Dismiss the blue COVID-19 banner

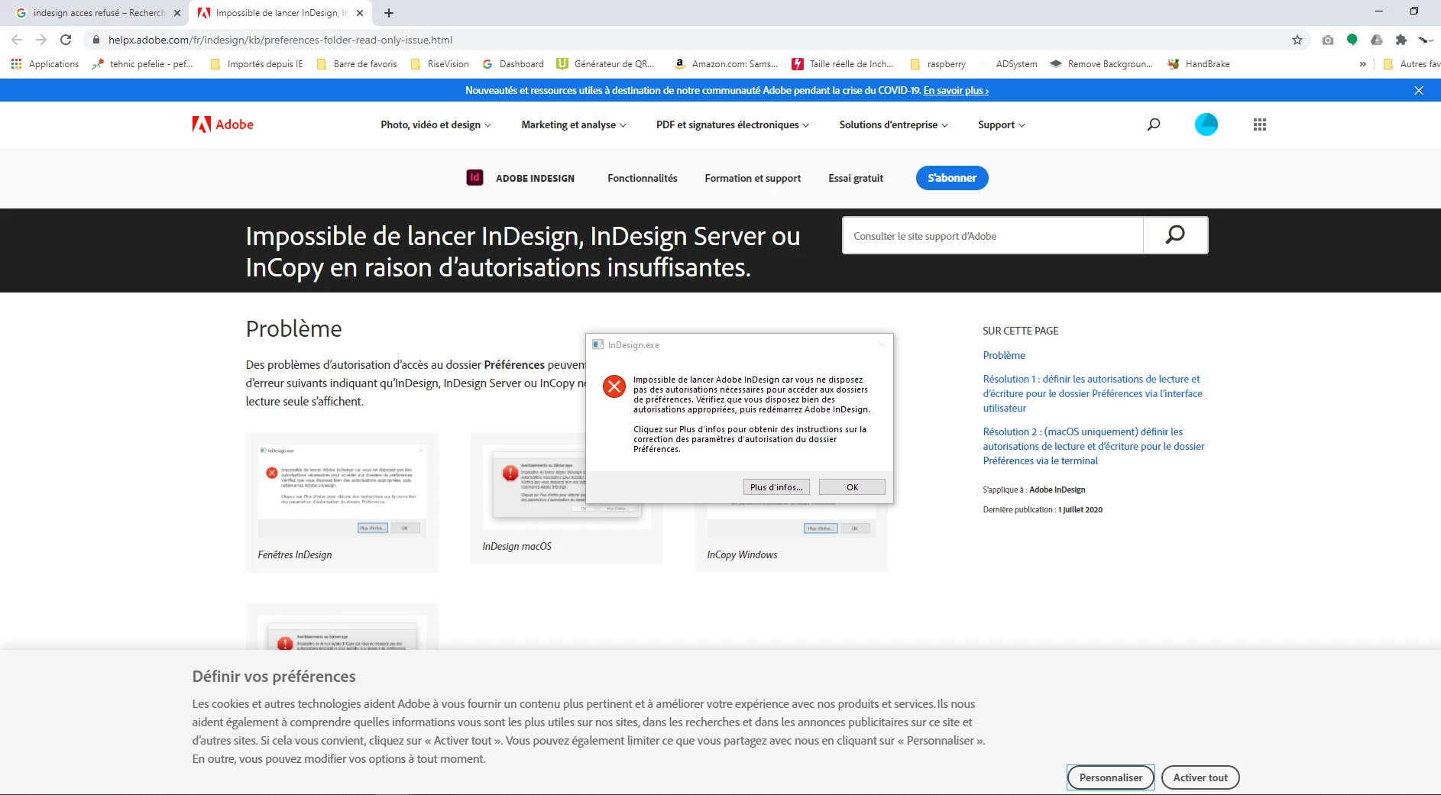pyautogui.click(x=1419, y=90)
